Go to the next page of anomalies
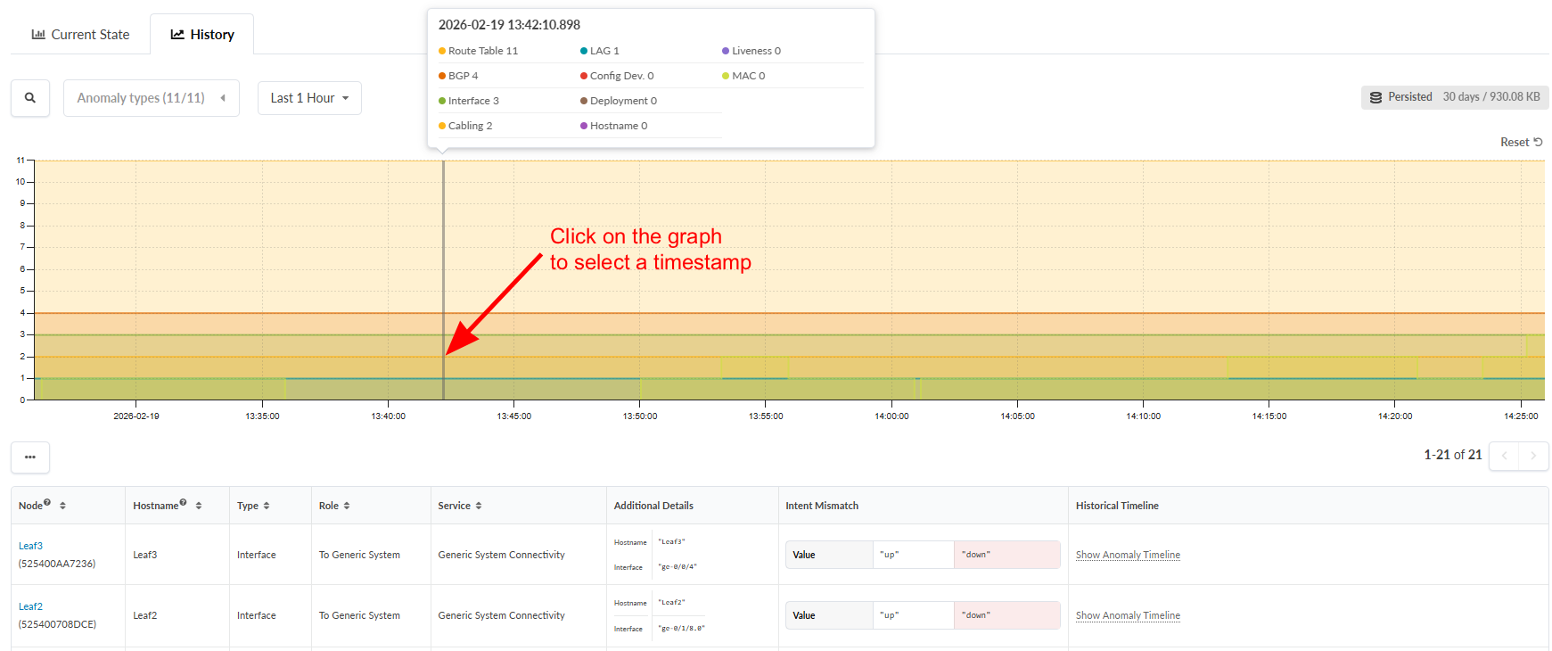The image size is (1552, 651). (x=1533, y=456)
